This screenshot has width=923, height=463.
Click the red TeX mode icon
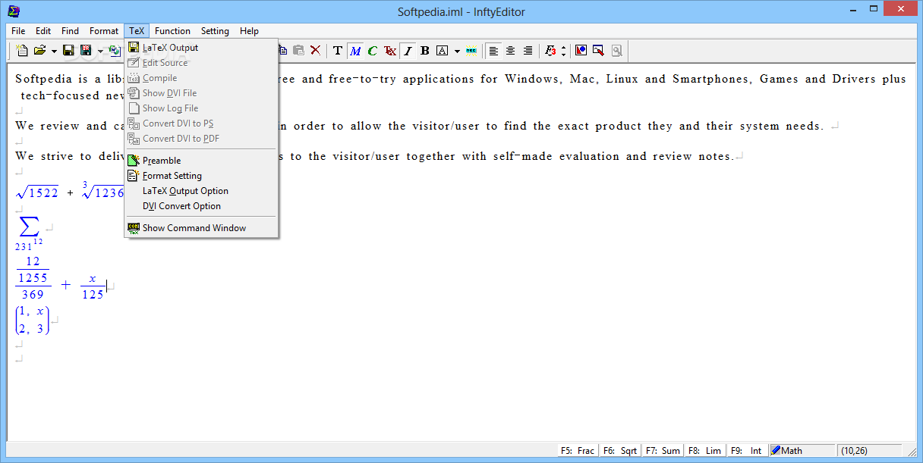(389, 51)
